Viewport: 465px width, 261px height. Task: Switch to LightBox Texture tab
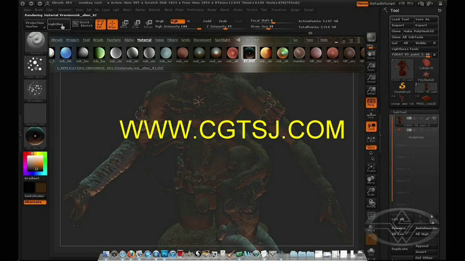(113, 39)
